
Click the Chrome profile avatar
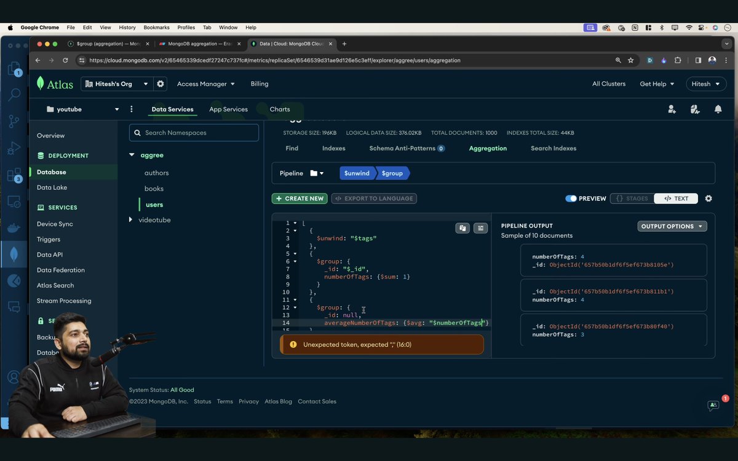pyautogui.click(x=712, y=60)
